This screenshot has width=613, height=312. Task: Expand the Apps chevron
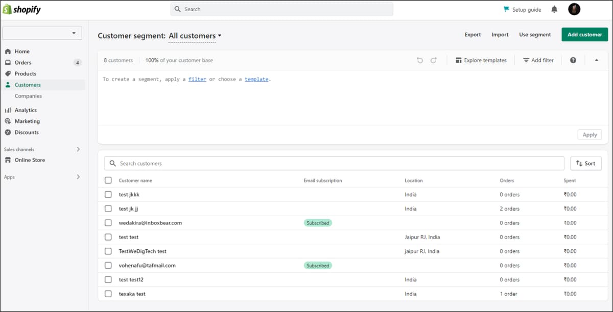tap(78, 177)
